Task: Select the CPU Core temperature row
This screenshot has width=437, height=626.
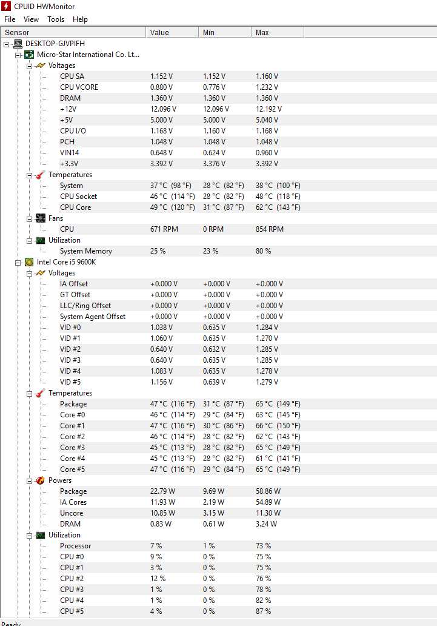Action: [247, 207]
